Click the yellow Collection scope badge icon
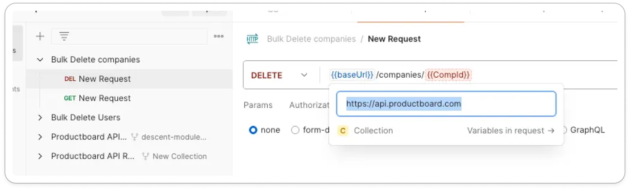The height and width of the screenshot is (190, 630). pyautogui.click(x=343, y=131)
